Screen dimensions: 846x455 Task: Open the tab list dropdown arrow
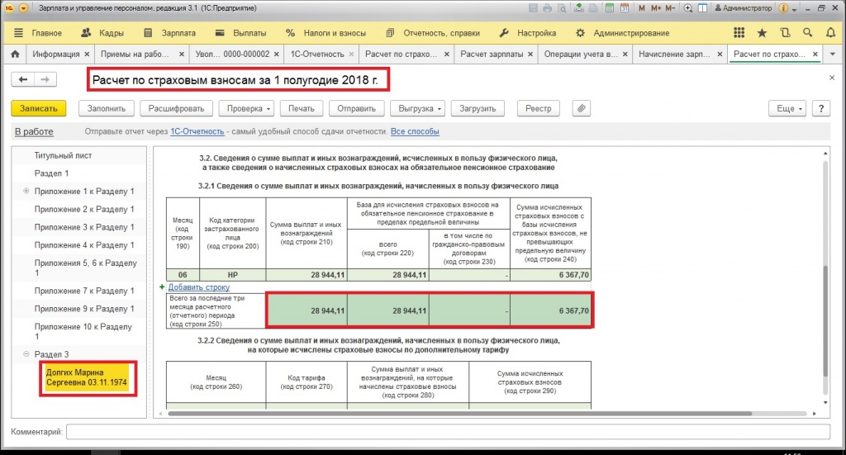click(x=833, y=54)
